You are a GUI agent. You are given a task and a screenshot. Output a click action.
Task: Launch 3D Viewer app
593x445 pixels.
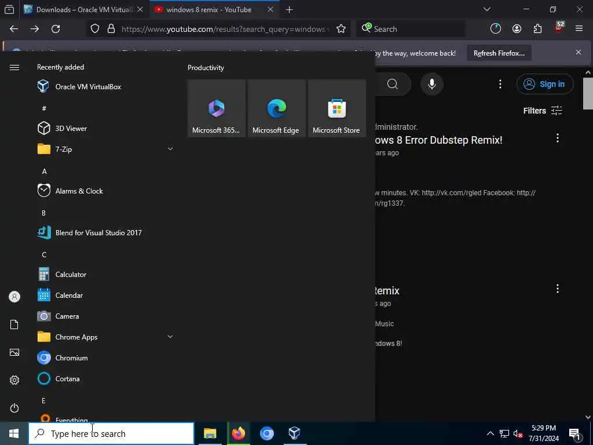tap(105, 128)
